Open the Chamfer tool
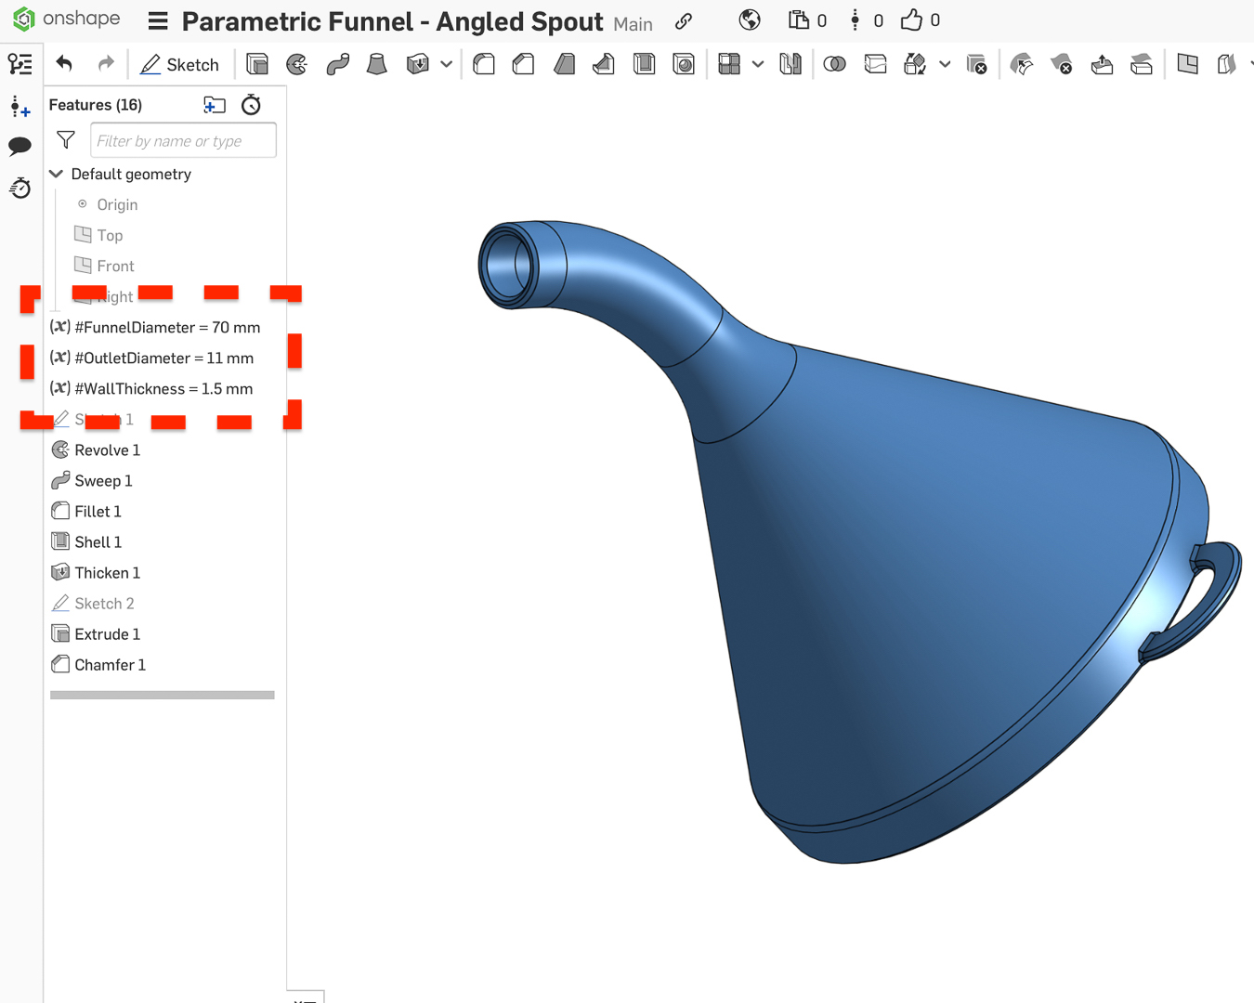Screen dimensions: 1254x1003 pyautogui.click(x=522, y=63)
